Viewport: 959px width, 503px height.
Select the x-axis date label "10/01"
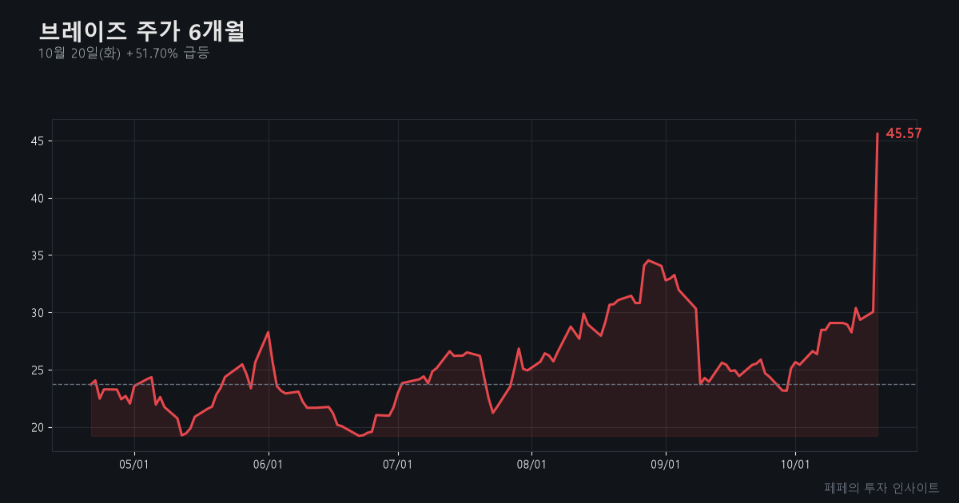pos(795,464)
